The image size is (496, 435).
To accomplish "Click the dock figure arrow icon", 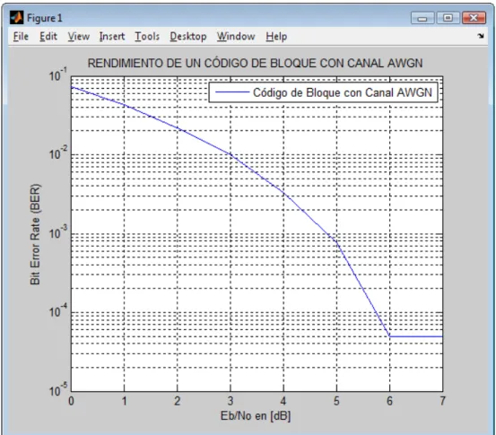I will pyautogui.click(x=481, y=36).
